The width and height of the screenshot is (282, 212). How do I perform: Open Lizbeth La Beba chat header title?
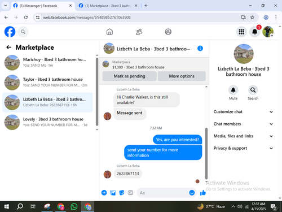coord(153,49)
